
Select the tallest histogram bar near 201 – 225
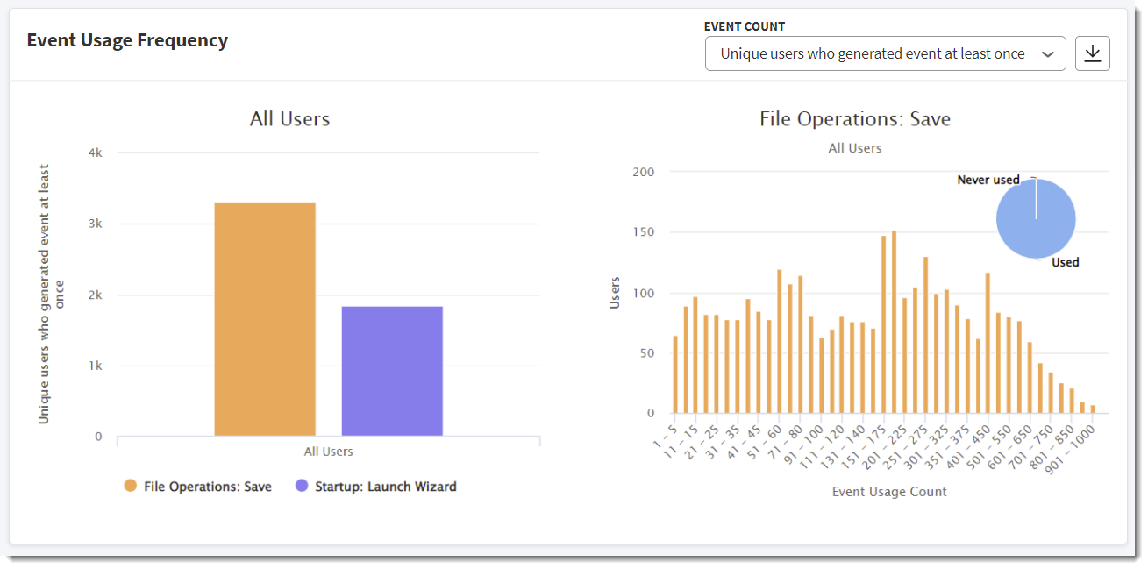point(894,322)
